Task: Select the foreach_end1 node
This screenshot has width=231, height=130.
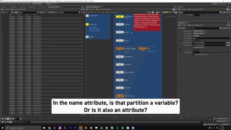Action: (x=120, y=96)
